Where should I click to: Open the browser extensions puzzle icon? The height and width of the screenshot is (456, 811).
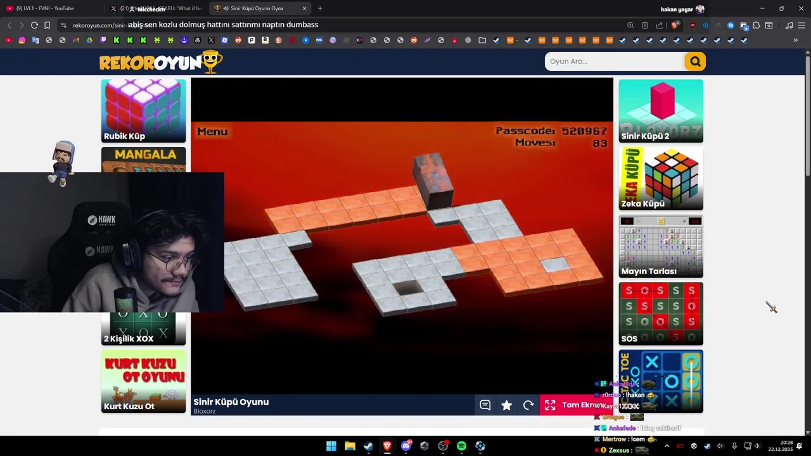pyautogui.click(x=757, y=25)
